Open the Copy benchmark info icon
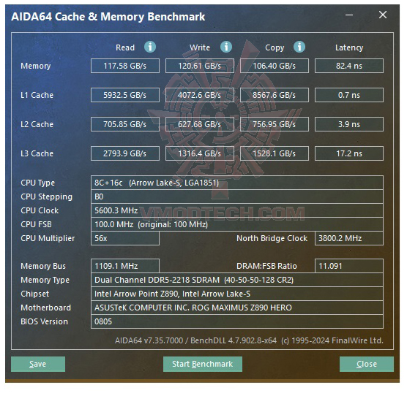Viewport: 407px width, 393px height. coord(299,47)
